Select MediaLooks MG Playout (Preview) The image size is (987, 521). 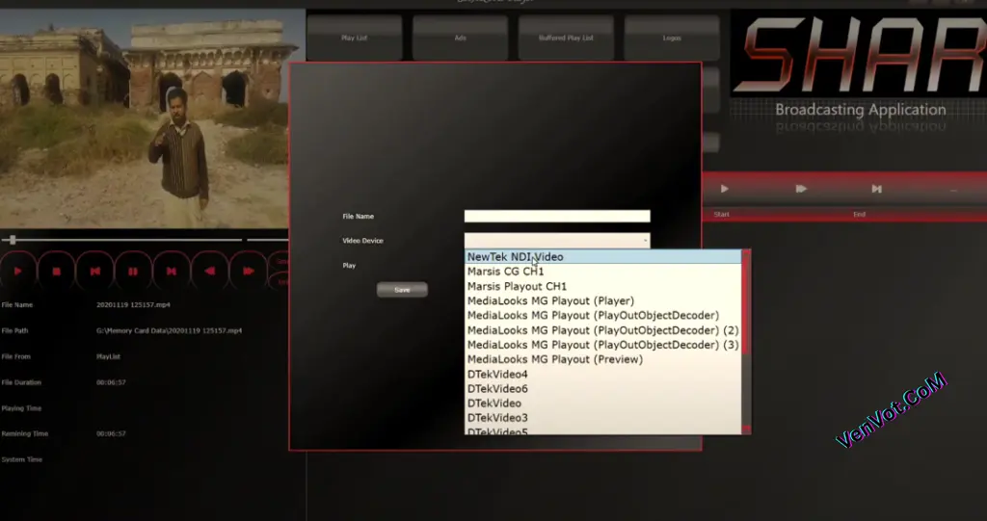click(603, 359)
